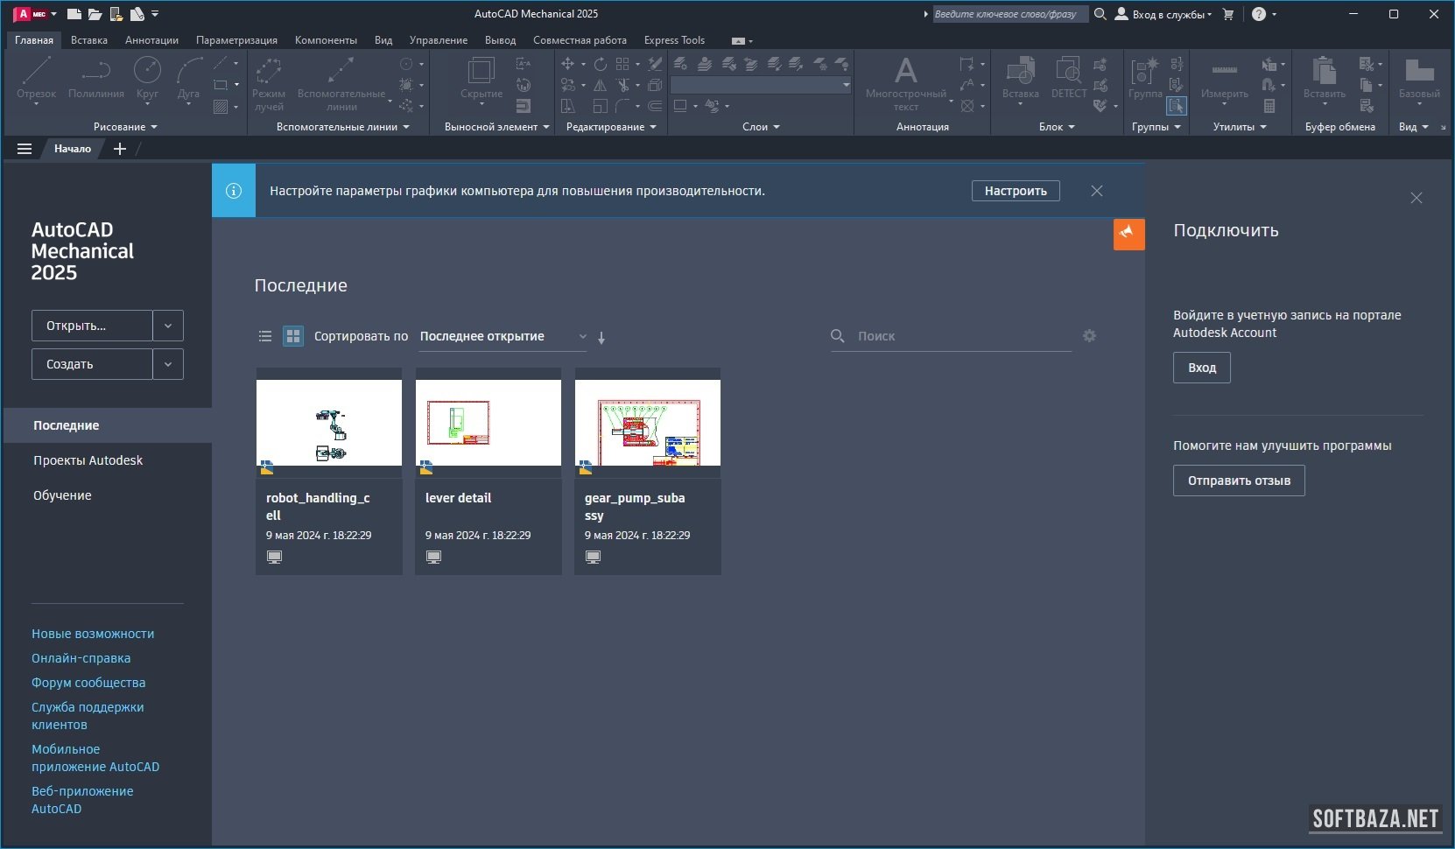Toggle sort direction arrow
Screen dimensions: 1455x849
tap(601, 338)
